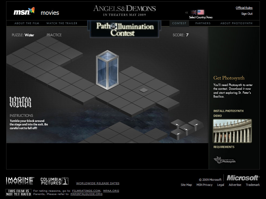Click Select Country/Area
Viewport: 266px width, 199px height.
(201, 17)
